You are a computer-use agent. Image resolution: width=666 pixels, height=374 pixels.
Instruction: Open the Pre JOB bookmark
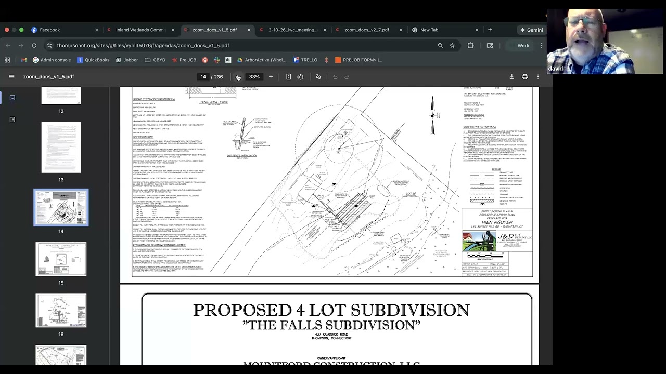[x=184, y=60]
